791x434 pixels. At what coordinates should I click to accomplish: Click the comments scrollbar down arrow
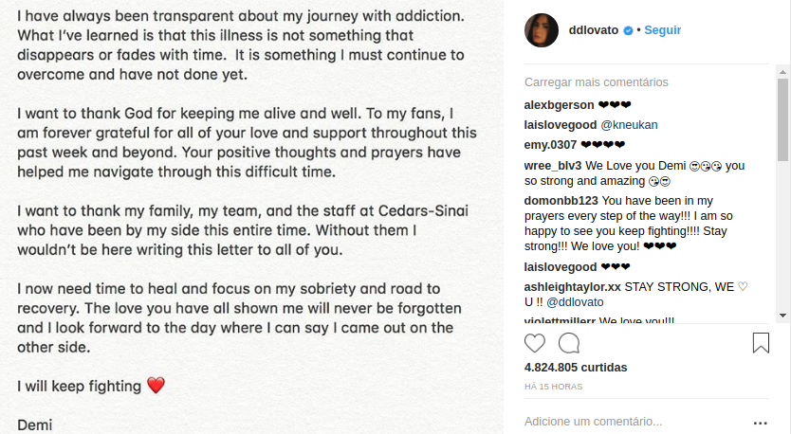coord(783,314)
